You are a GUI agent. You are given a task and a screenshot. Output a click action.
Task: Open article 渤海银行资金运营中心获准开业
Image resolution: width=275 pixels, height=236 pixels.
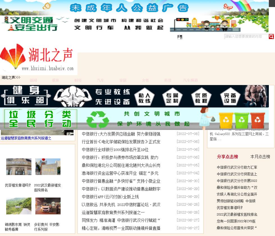(120, 173)
